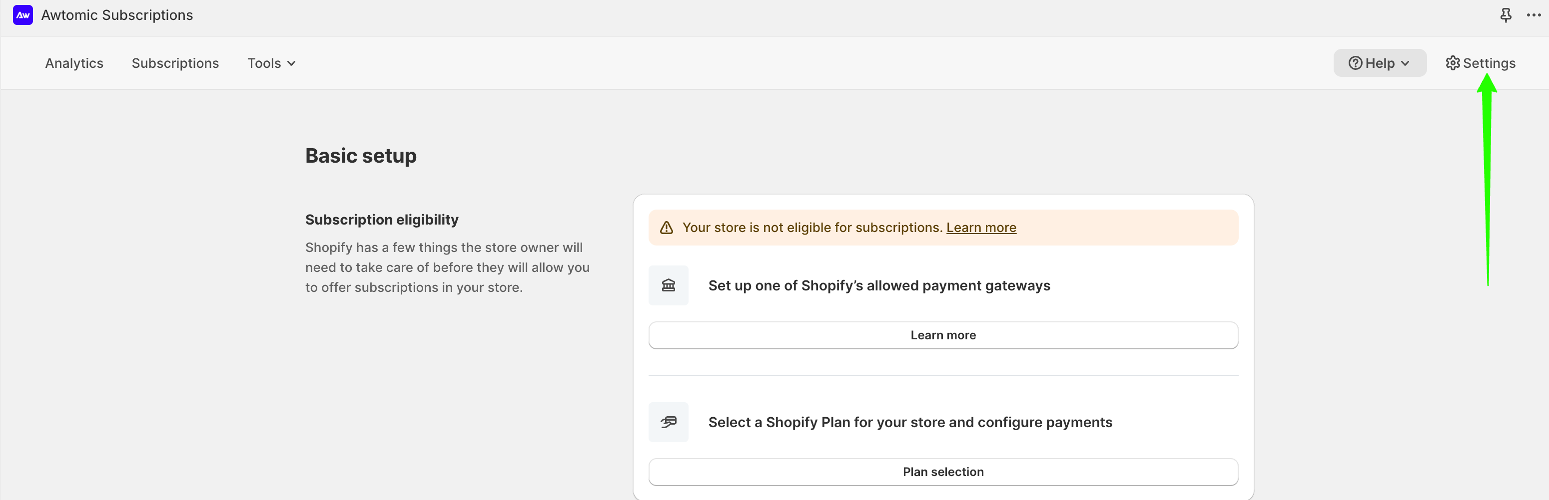Screen dimensions: 1549x500
Task: Click the Learn more button under payment gateways
Action: pyautogui.click(x=943, y=335)
